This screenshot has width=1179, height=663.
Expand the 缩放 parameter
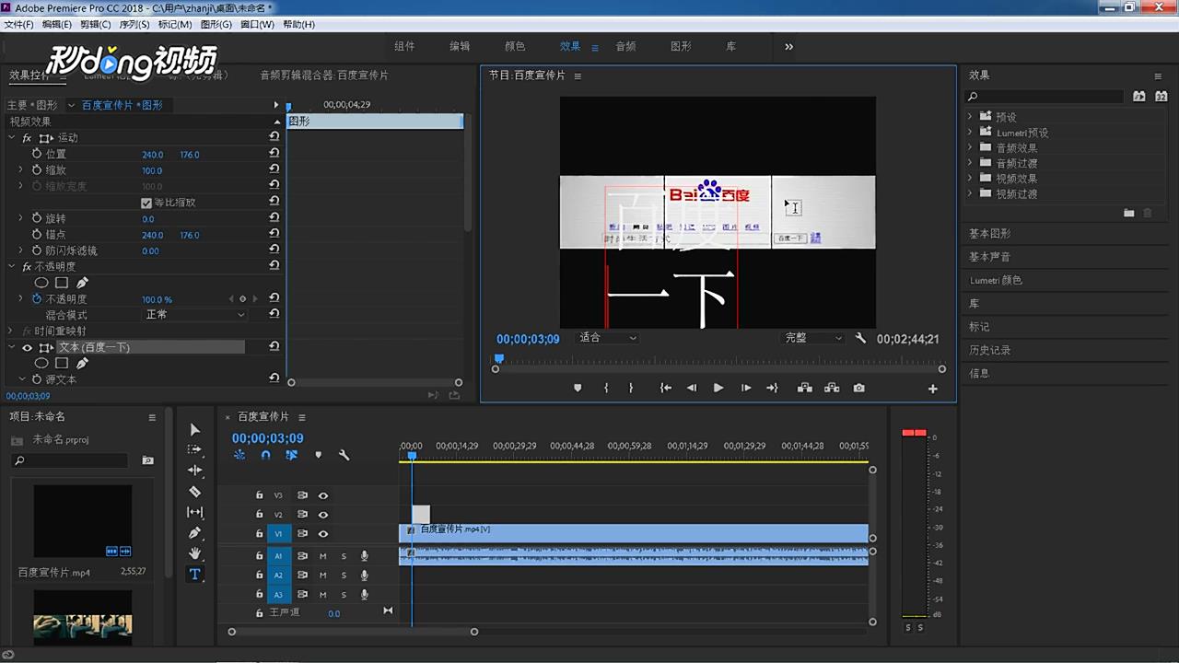[x=21, y=170]
